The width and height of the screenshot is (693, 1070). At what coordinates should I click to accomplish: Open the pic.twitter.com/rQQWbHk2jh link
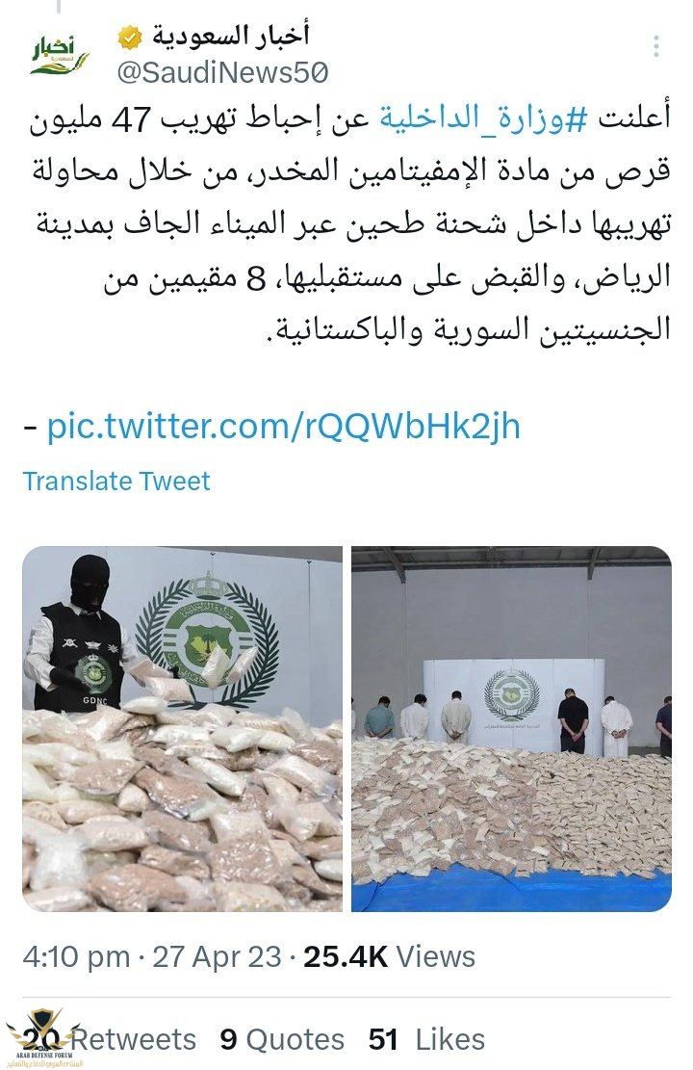(283, 427)
